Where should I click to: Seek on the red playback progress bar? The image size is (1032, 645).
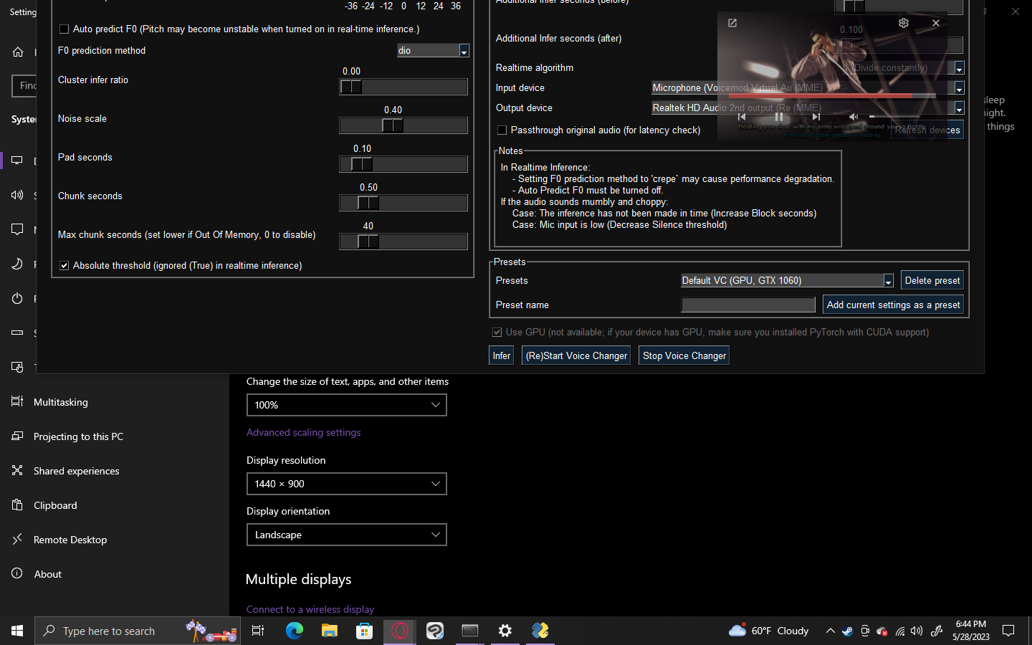831,95
